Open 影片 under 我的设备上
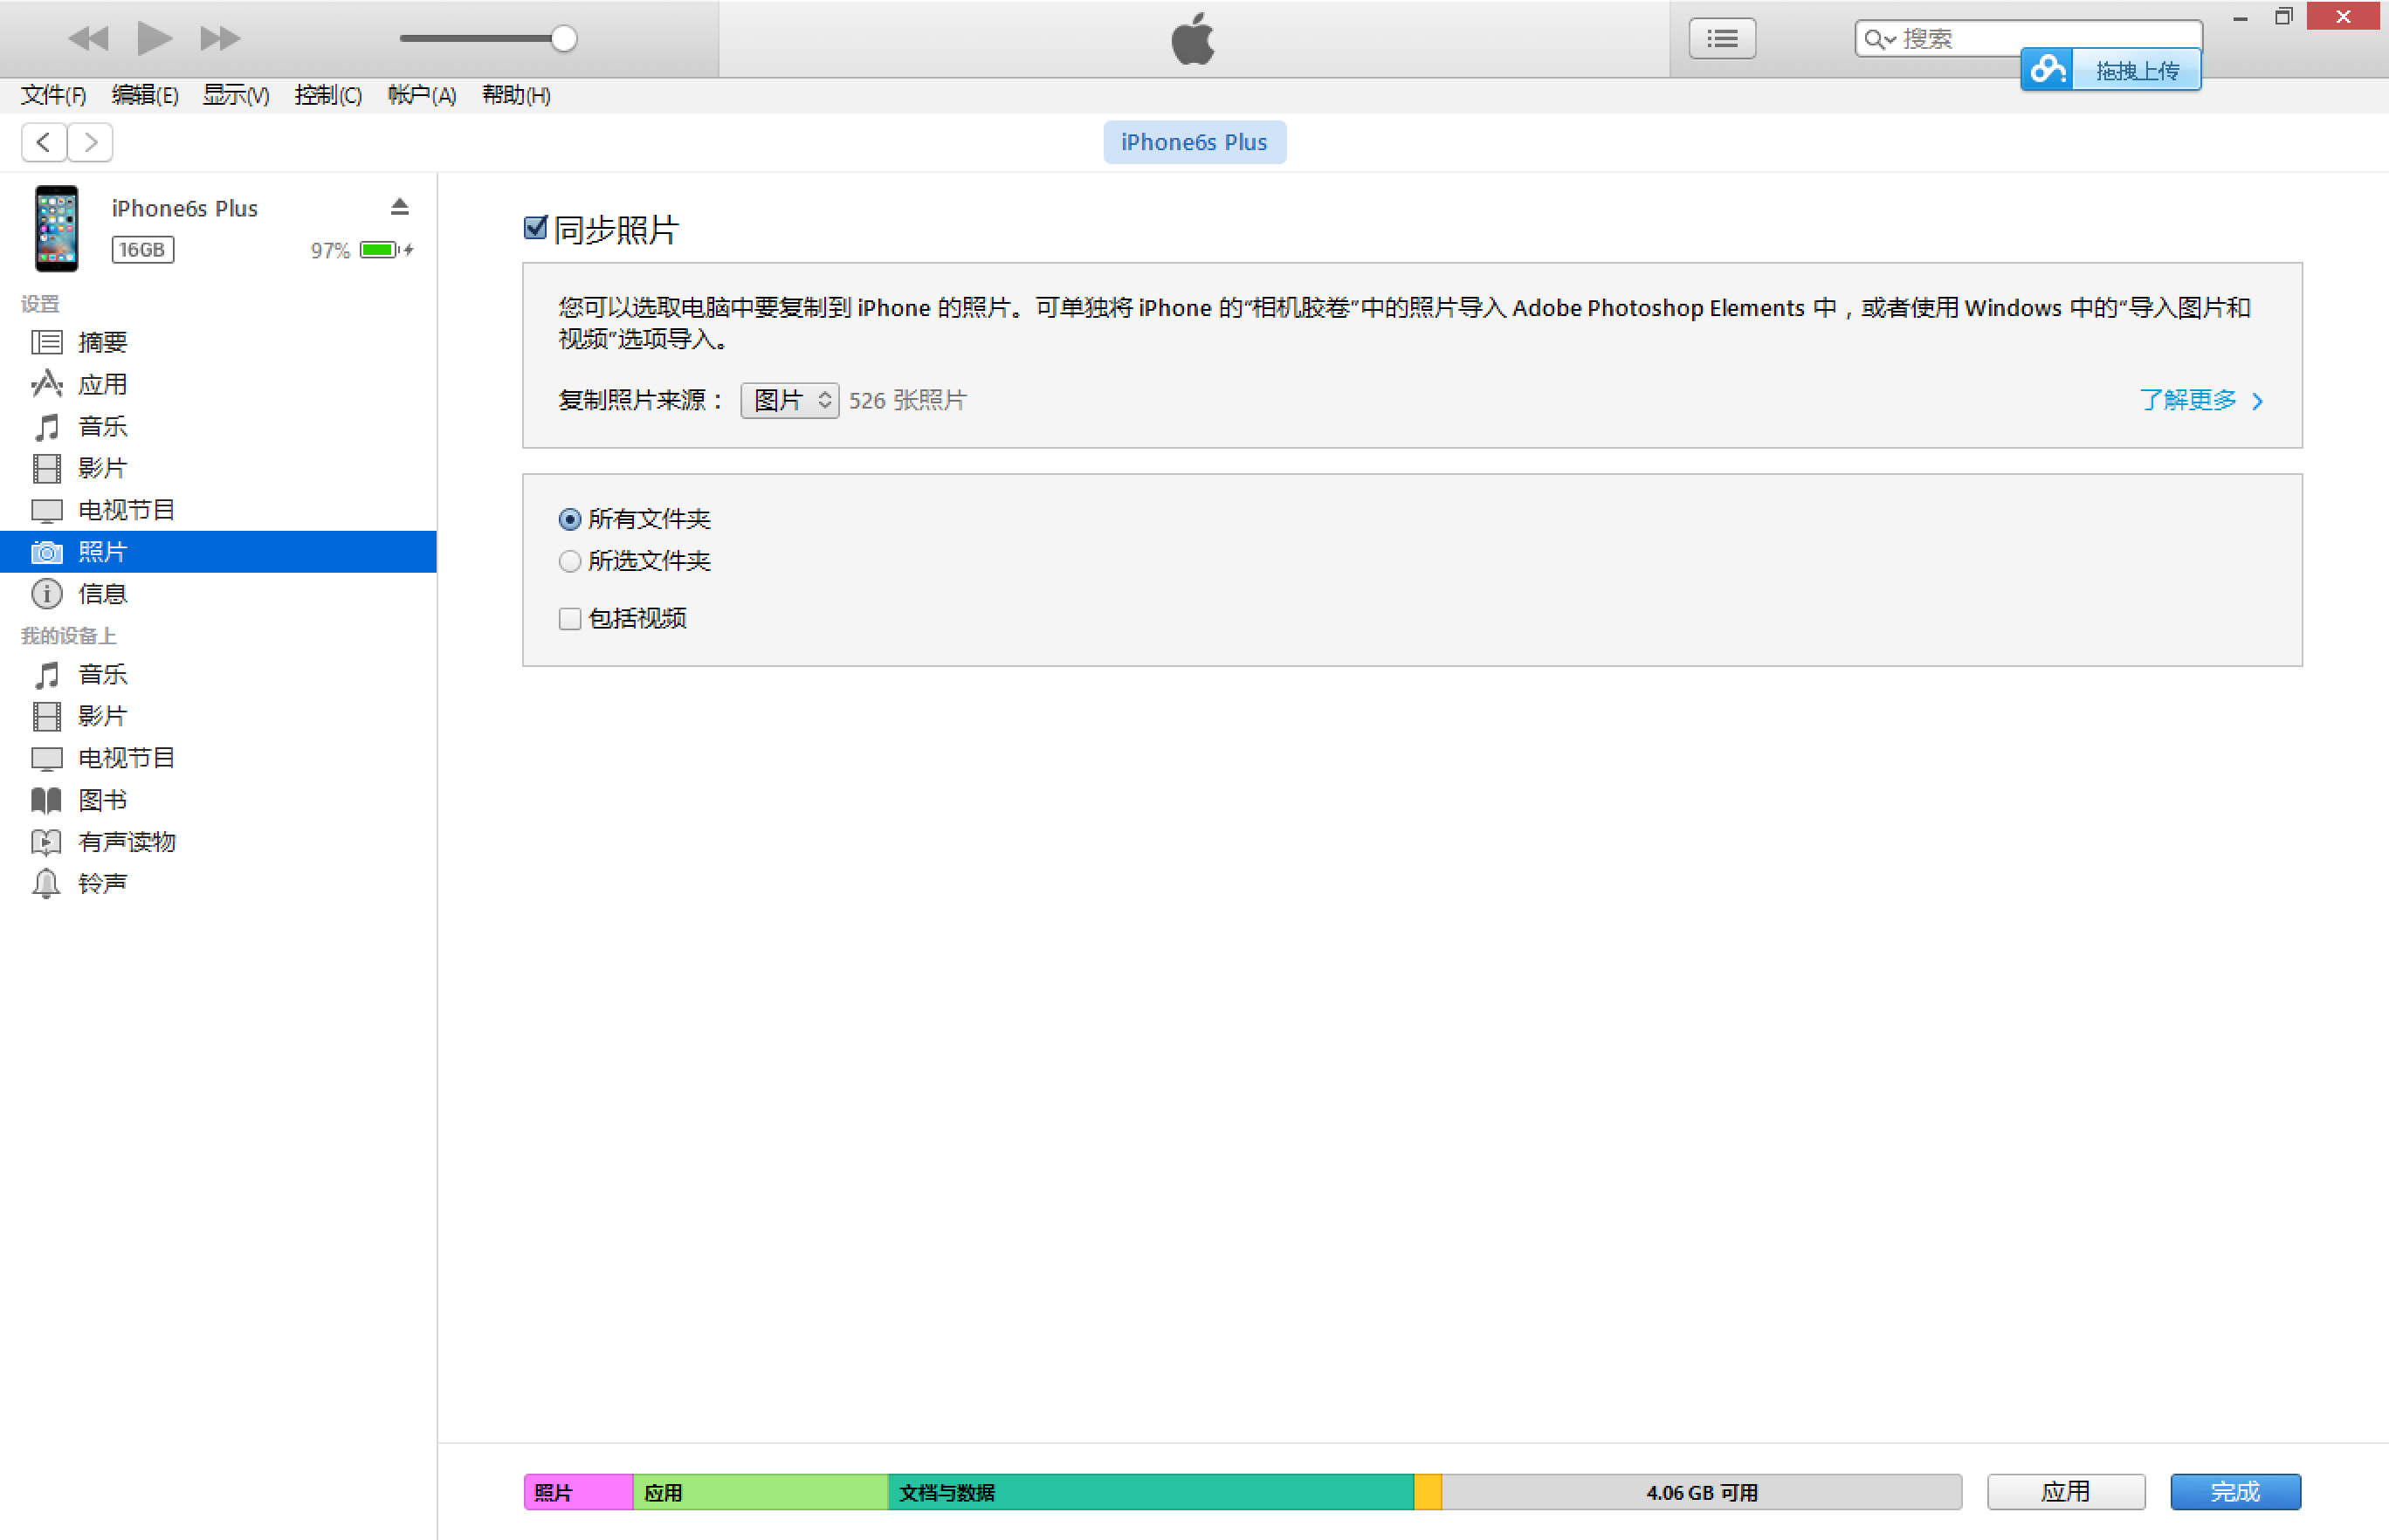Image resolution: width=2389 pixels, height=1540 pixels. [218, 716]
